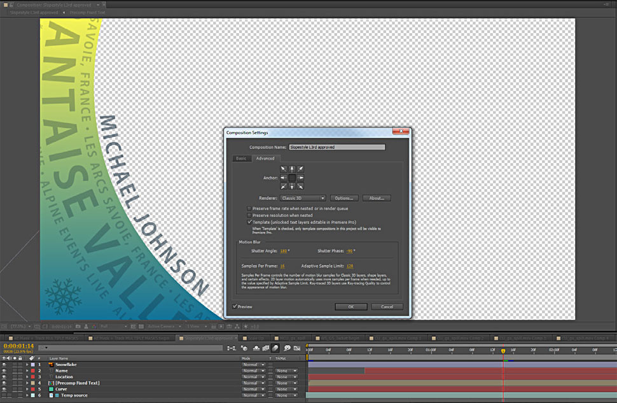Screen dimensions: 617x403
Task: Set anchor to the top-left arrow
Action: click(284, 169)
